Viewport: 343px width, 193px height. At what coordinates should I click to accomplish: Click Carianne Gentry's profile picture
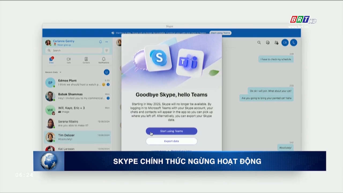[48, 43]
